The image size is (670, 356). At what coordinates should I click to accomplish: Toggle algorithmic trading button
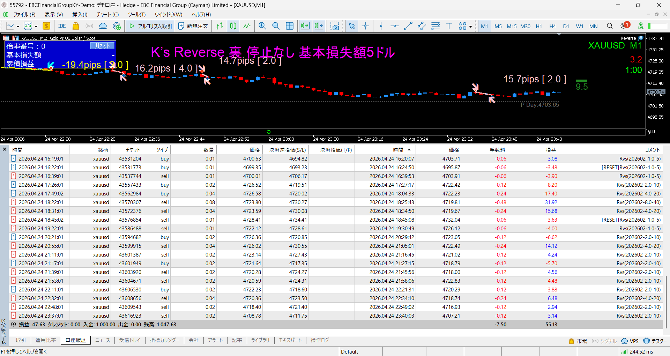click(151, 26)
